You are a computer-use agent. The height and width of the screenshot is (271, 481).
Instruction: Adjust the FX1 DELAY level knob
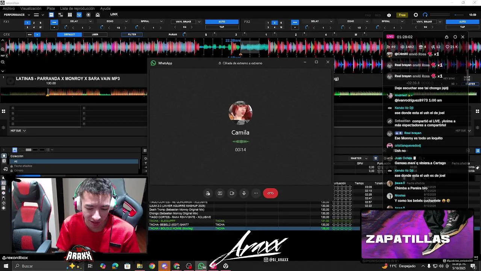[66, 27]
